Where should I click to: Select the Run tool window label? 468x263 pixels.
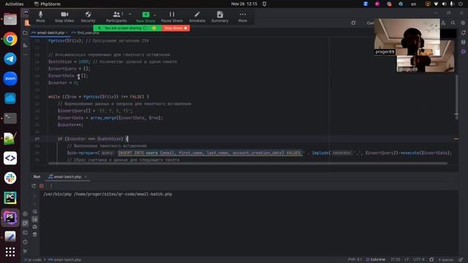pos(37,177)
